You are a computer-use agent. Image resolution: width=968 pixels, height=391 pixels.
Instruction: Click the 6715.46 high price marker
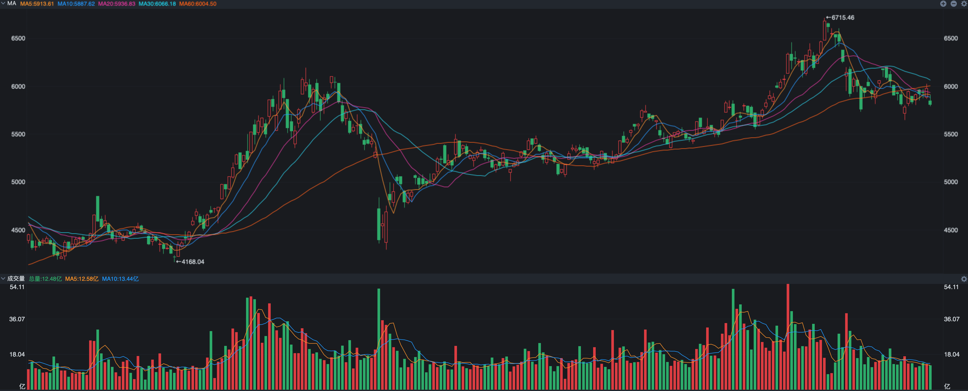pyautogui.click(x=842, y=18)
